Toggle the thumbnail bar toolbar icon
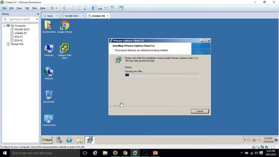This screenshot has height=157, width=279. [100, 8]
